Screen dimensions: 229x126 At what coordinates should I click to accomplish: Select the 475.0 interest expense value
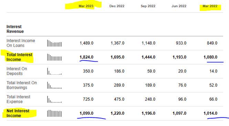pos(119,99)
